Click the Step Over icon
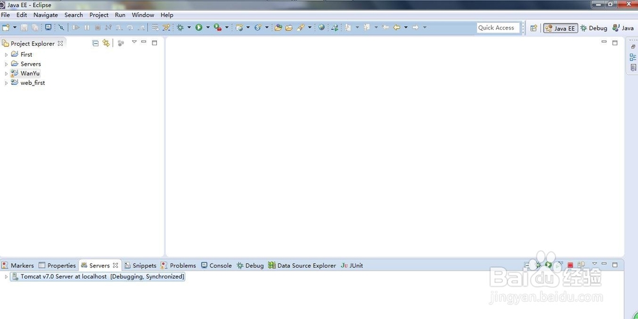The image size is (638, 319). pos(130,27)
